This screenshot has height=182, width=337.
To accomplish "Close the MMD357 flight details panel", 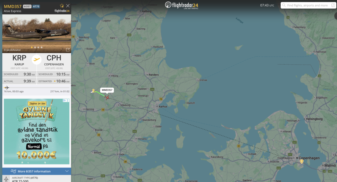I will (68, 6).
